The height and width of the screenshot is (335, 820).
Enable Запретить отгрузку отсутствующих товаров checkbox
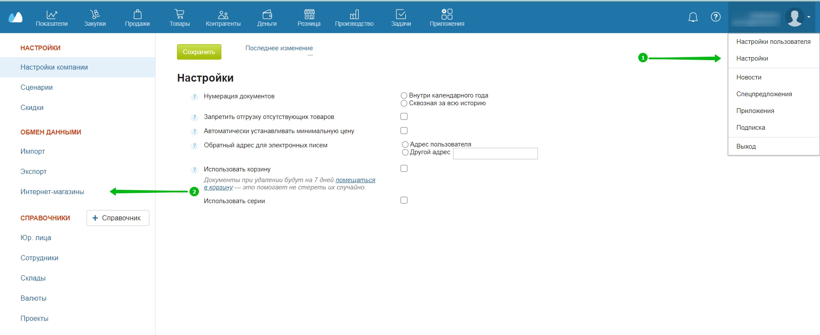(404, 116)
